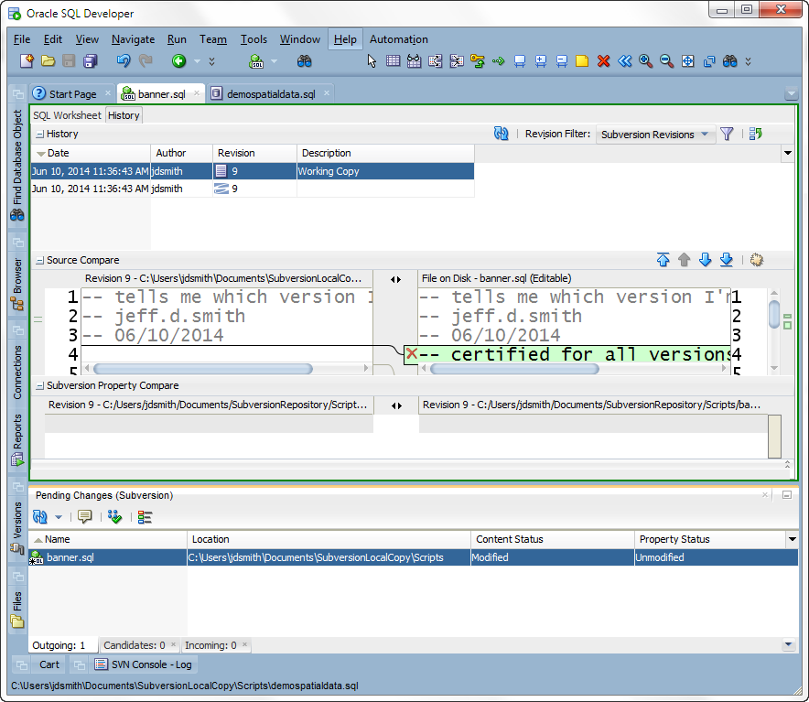Select the Candidates: 0 tab
Image resolution: width=809 pixels, height=702 pixels.
135,645
